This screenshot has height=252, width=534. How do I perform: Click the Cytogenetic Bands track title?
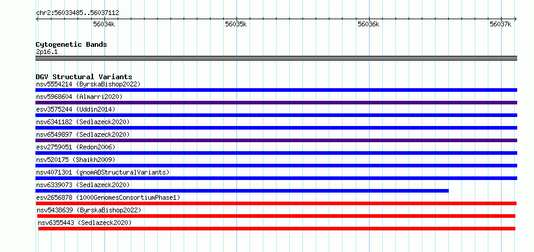tap(71, 44)
